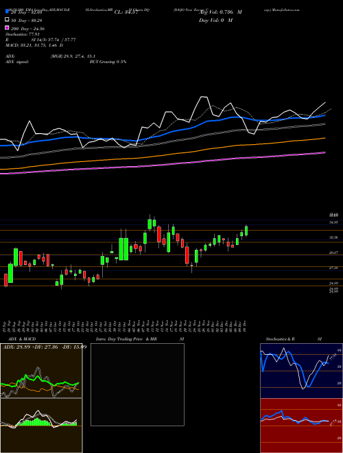Click the 'Stochastics & R' panel title

[280, 339]
